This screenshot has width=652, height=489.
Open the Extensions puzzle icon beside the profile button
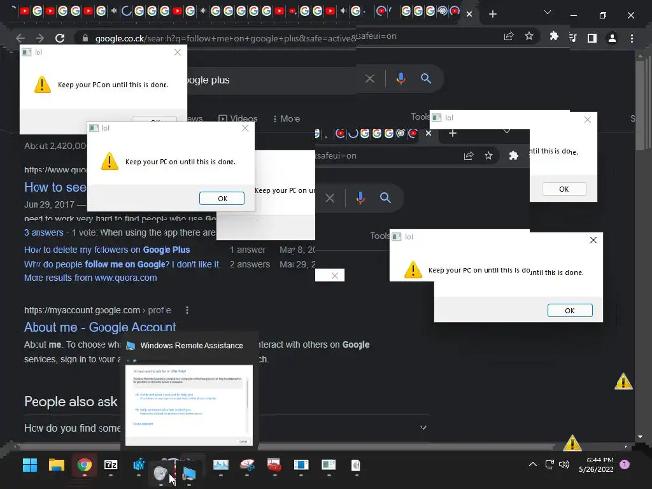pos(553,36)
